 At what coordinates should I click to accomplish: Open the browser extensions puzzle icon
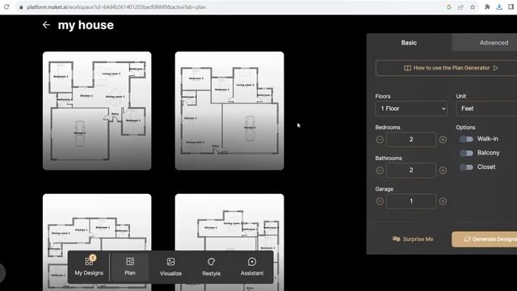(x=487, y=7)
